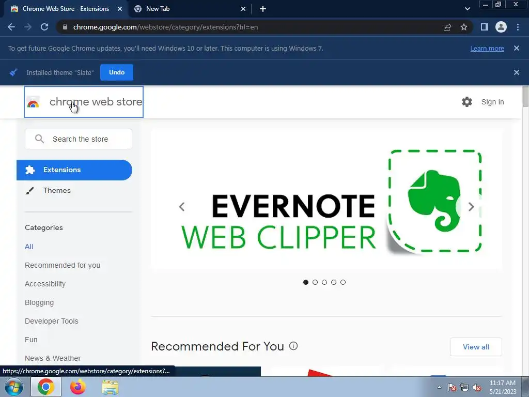Click Sign in
The image size is (529, 397).
coord(492,102)
